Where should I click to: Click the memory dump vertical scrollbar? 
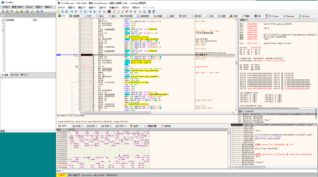click(x=229, y=148)
